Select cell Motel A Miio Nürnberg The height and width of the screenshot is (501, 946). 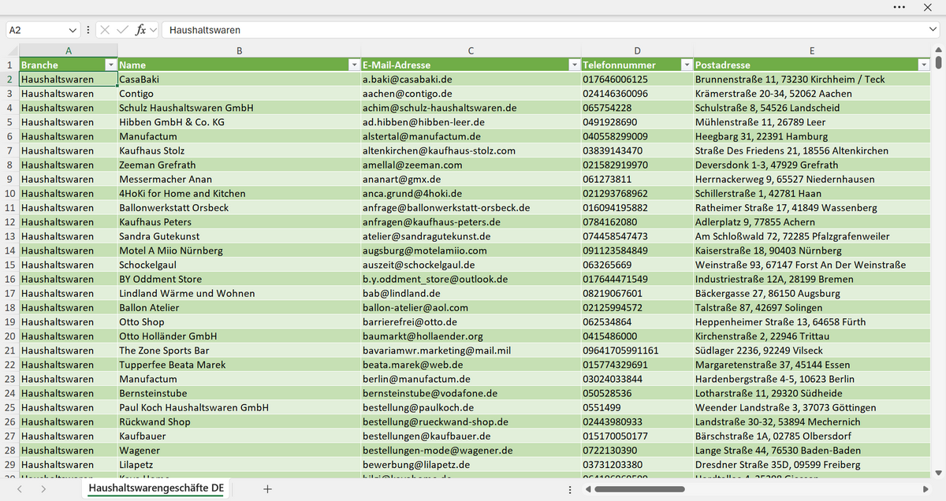pos(239,250)
